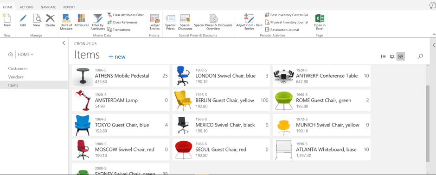This screenshot has height=175, width=436.
Task: Select the ACTIONS ribbon tab
Action: click(26, 7)
